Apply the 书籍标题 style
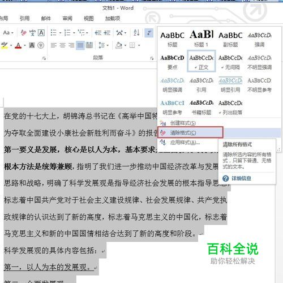The height and width of the screenshot is (283, 283). coord(201,107)
